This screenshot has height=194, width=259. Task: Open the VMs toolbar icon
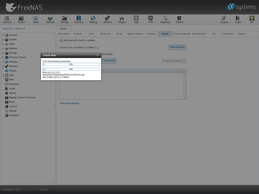[151, 19]
